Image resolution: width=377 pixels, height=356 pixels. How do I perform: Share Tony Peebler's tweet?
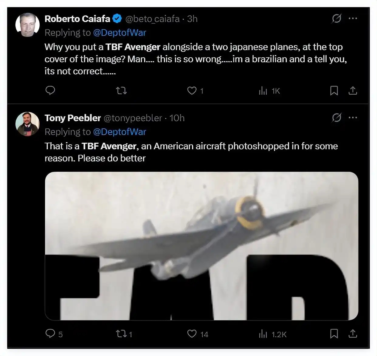coord(353,334)
